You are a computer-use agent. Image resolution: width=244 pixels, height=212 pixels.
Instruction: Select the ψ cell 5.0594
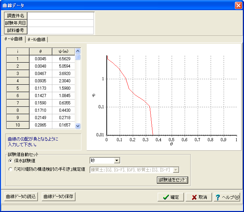[x=64, y=66]
